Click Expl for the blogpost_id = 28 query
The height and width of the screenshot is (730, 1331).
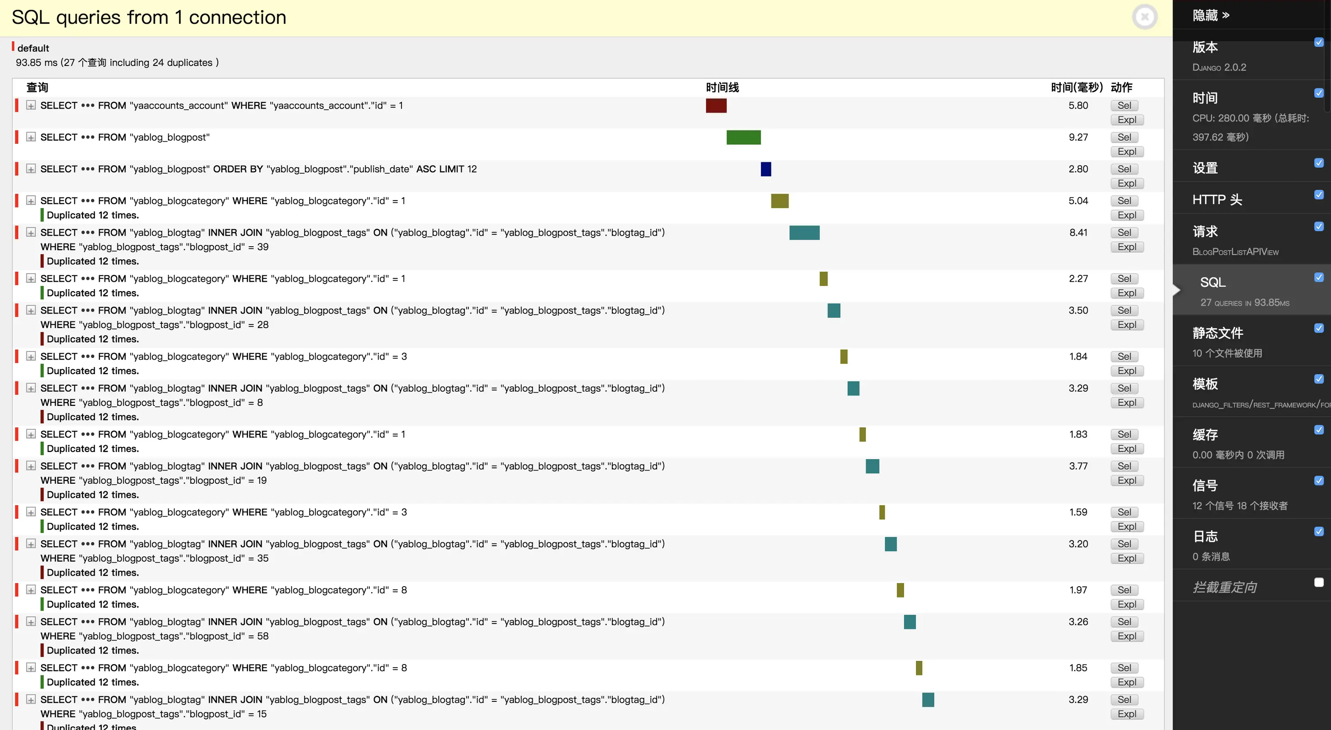[x=1126, y=325]
